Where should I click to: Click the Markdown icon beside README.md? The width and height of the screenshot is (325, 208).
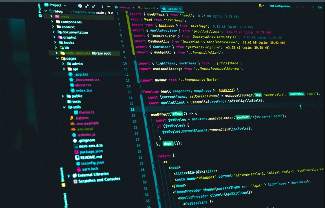tap(77, 158)
